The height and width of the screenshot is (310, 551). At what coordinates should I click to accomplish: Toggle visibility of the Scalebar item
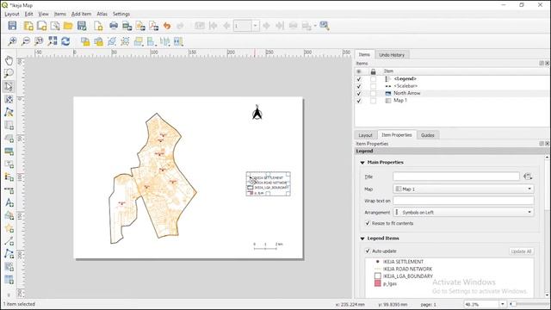pyautogui.click(x=359, y=86)
